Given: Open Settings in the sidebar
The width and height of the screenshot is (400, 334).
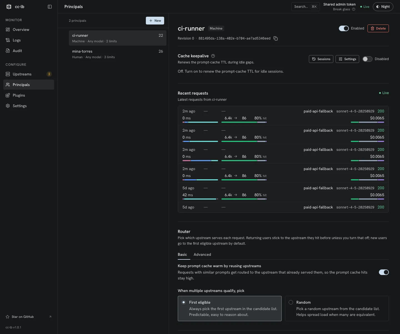Looking at the screenshot, I should [x=29, y=106].
